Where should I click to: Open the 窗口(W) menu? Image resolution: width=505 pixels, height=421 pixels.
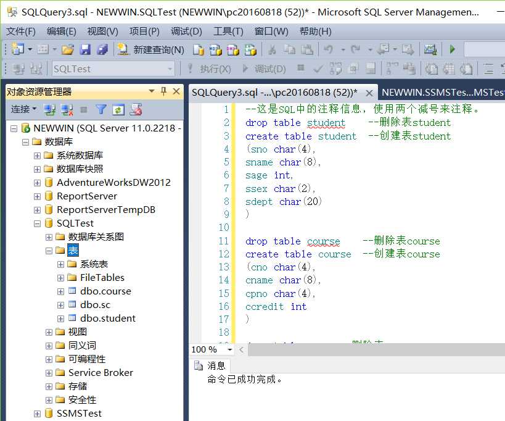271,31
